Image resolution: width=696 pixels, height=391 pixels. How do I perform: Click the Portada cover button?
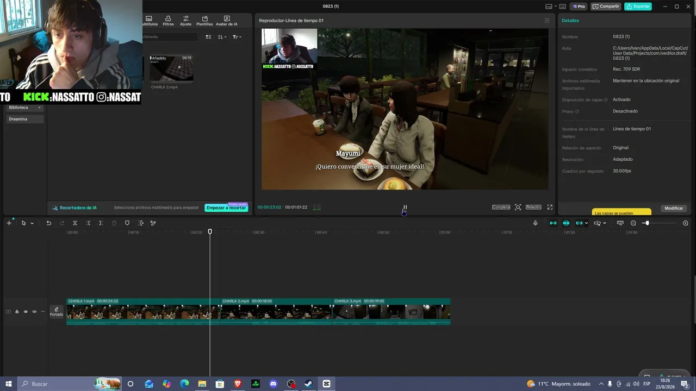pyautogui.click(x=57, y=312)
